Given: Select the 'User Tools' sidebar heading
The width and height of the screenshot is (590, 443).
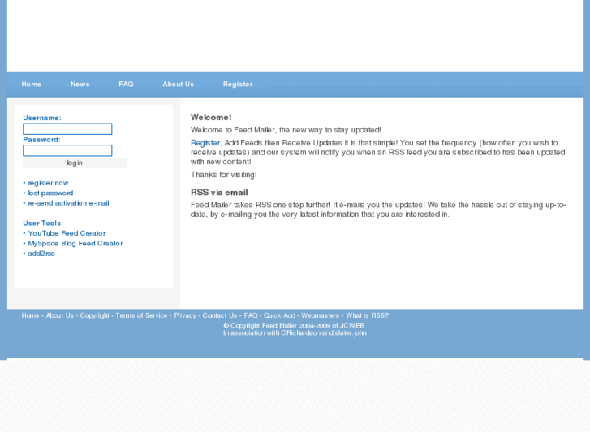Looking at the screenshot, I should coord(41,224).
